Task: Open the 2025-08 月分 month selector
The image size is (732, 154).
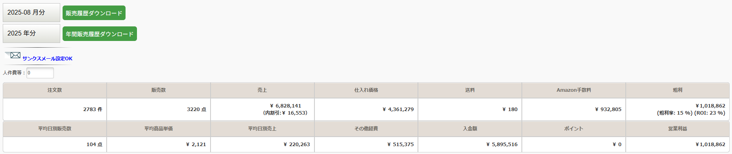Action: coord(31,13)
